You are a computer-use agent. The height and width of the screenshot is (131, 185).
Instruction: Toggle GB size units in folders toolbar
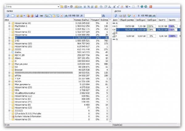77,16
